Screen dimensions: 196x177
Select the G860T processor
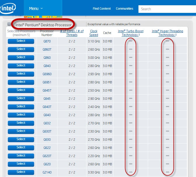[x=21, y=49]
